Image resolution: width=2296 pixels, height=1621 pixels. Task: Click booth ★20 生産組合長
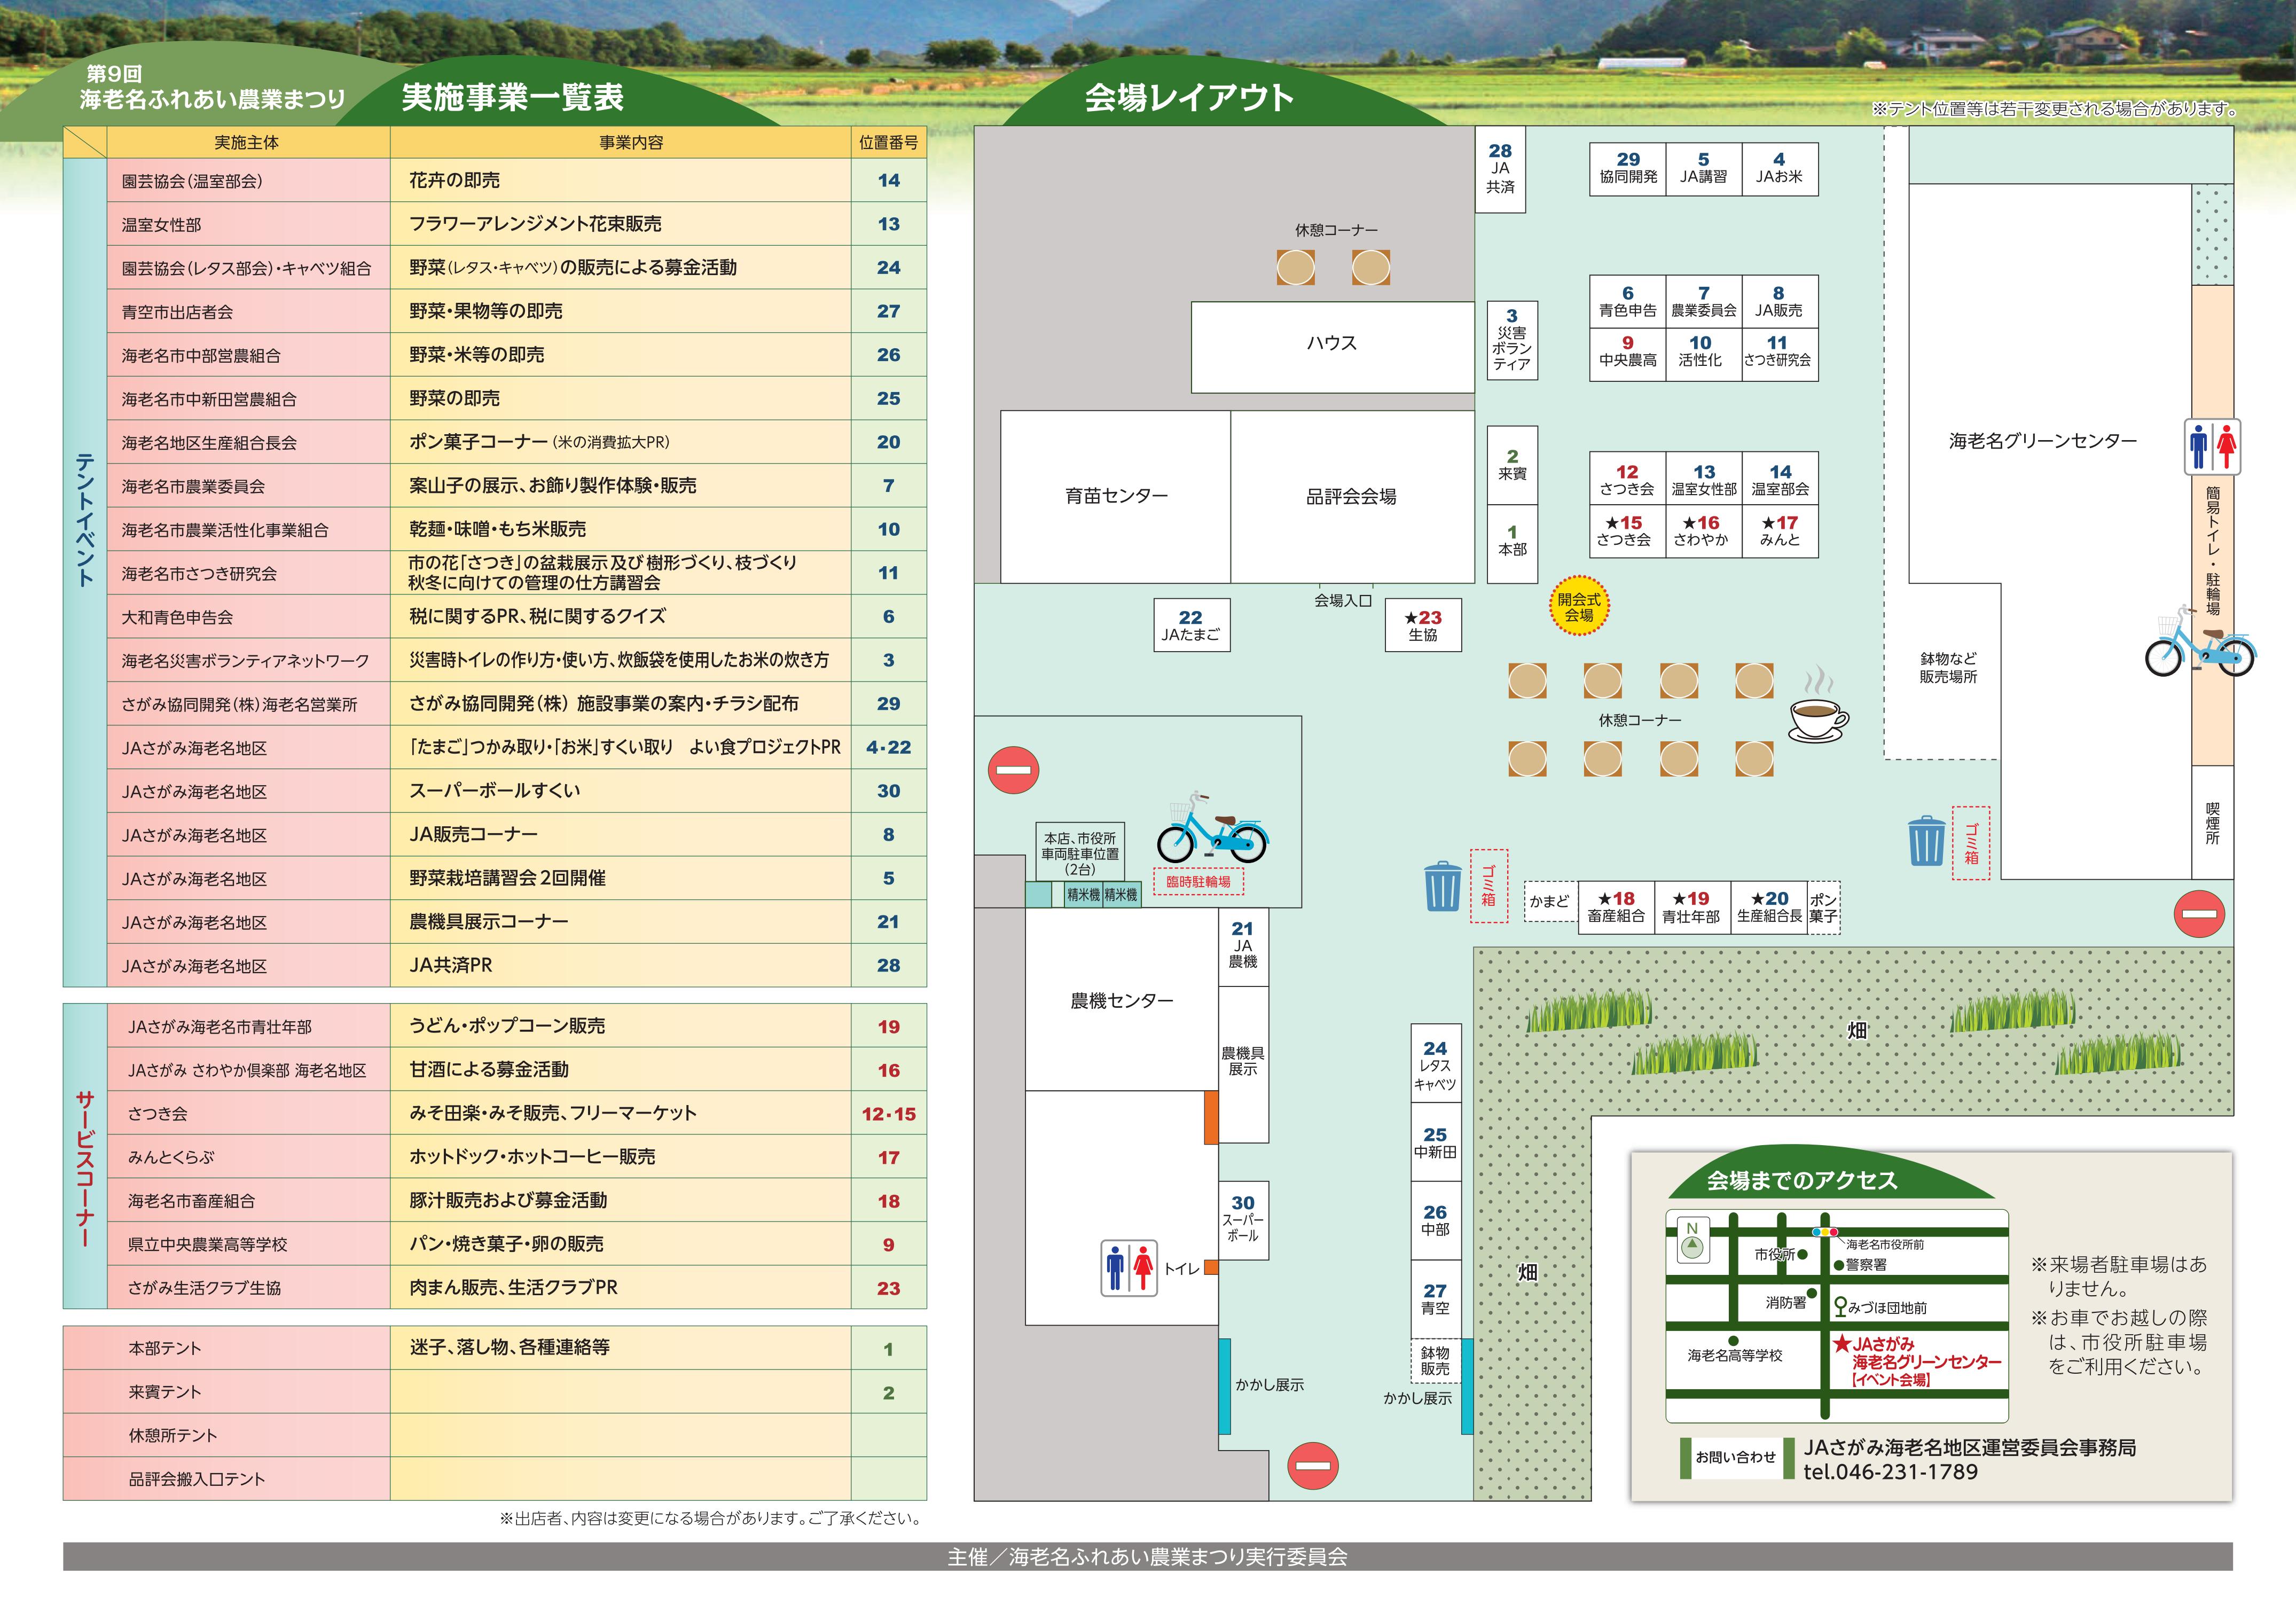coord(1769,907)
